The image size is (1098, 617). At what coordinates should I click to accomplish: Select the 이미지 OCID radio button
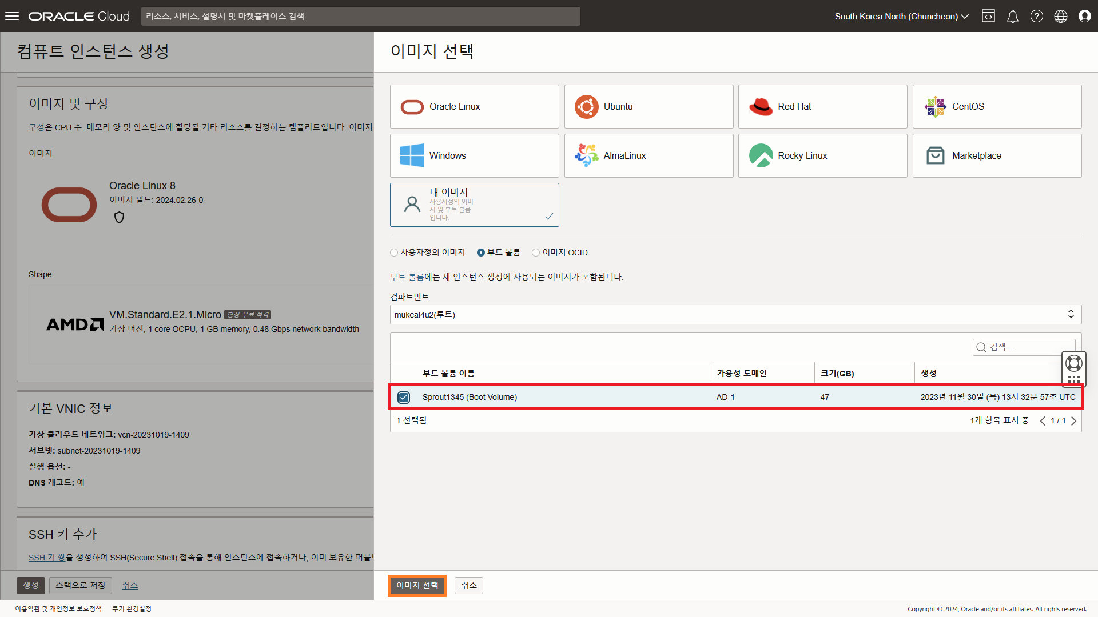536,253
